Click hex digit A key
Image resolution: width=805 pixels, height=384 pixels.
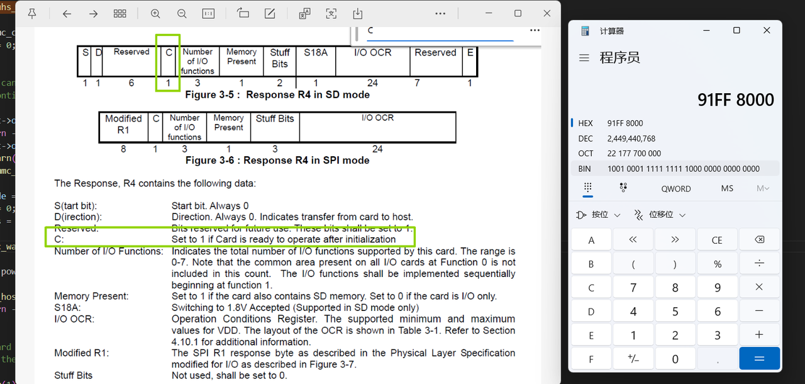tap(591, 240)
